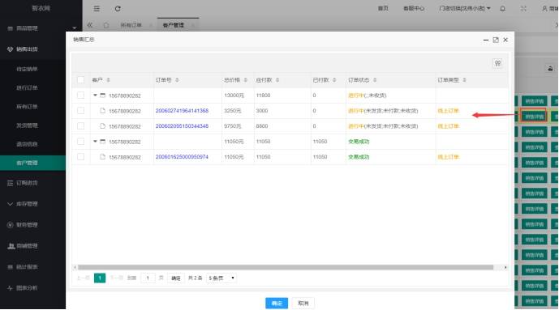Click file icon in order 200602741964141368 row
559x310 pixels.
[x=103, y=111]
